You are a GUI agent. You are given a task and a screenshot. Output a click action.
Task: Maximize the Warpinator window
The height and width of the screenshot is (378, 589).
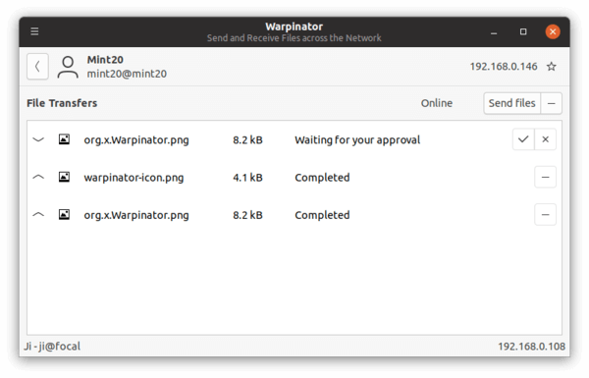click(523, 31)
